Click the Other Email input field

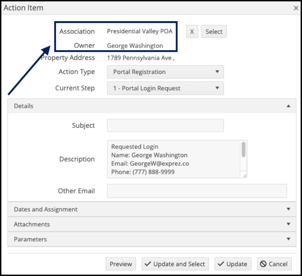[197, 191]
